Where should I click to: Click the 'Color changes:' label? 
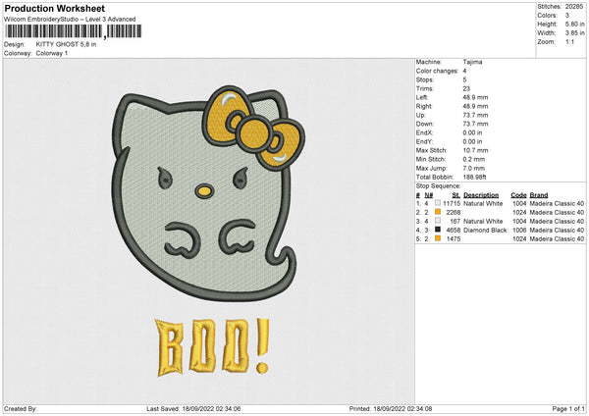point(437,71)
